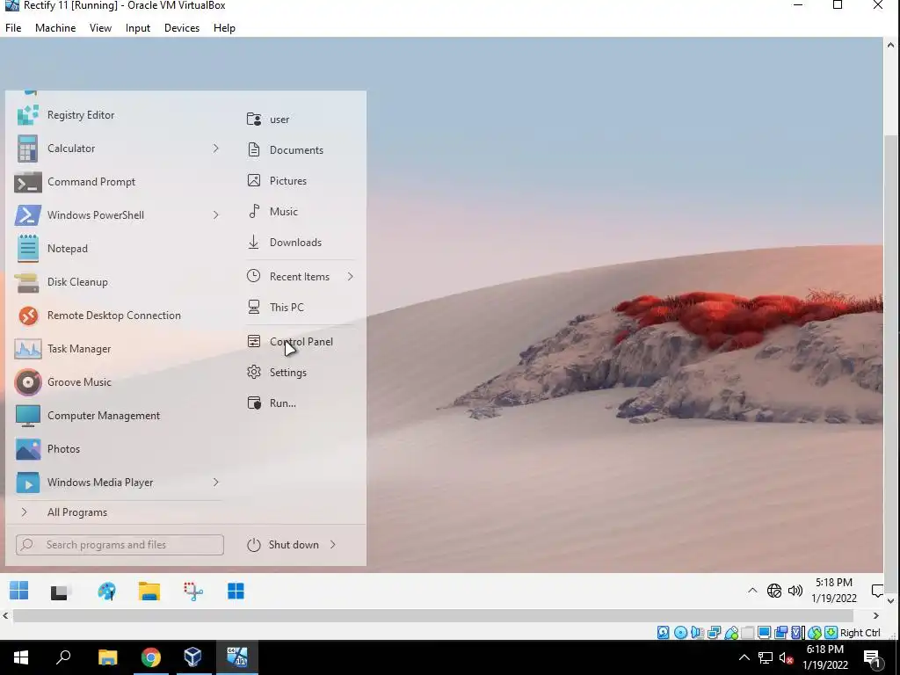900x675 pixels.
Task: Open the Run... dialog
Action: 282,403
